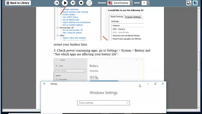Click the "Program Settings" tab in document image
The width and height of the screenshot is (202, 114).
pos(133,17)
